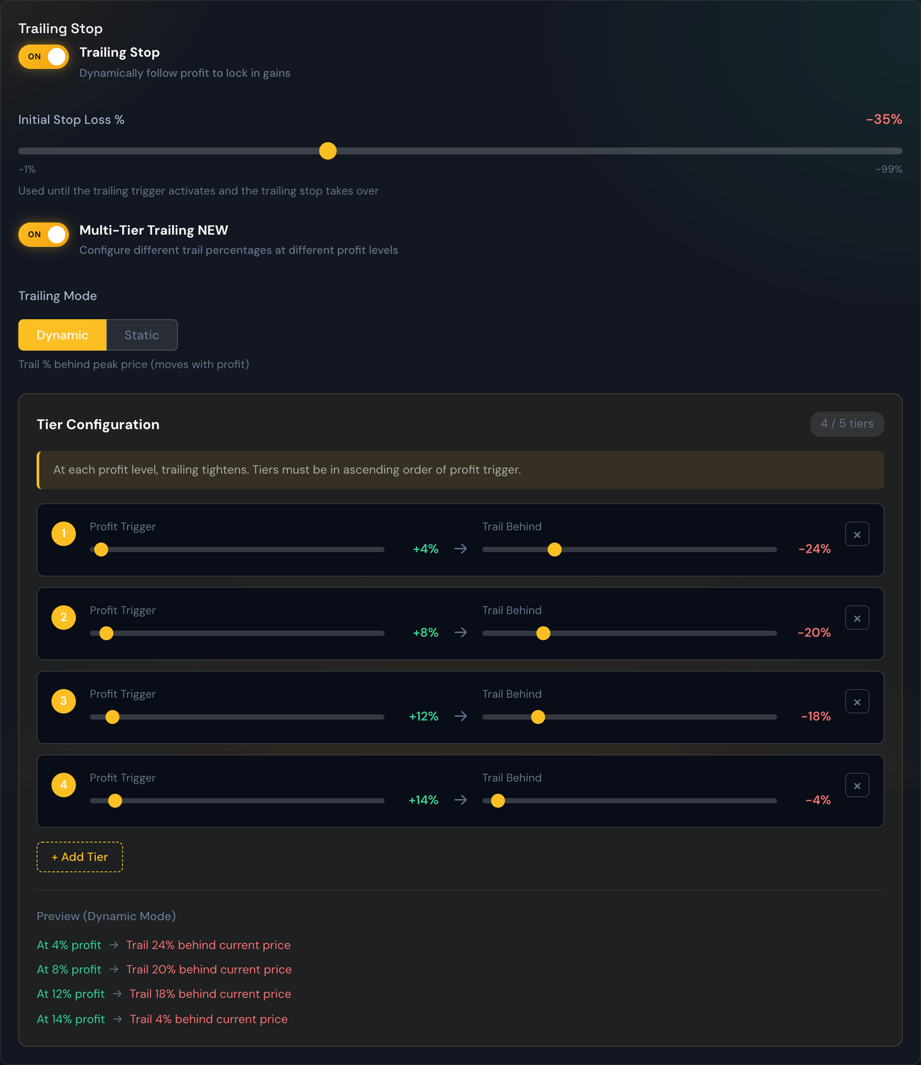Click the tier 2 number badge
The width and height of the screenshot is (921, 1065).
63,617
